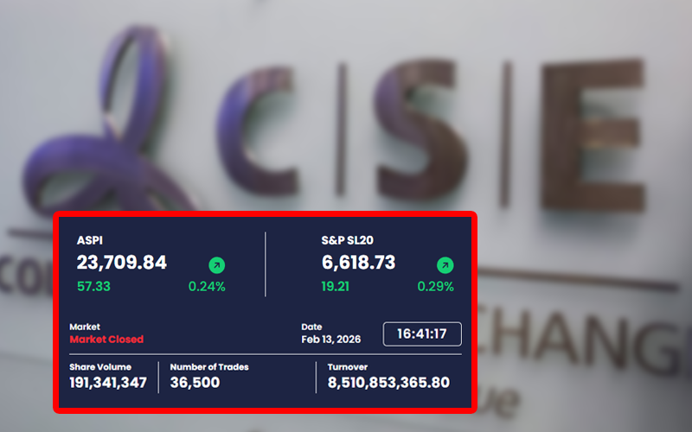Viewport: 692px width, 432px height.
Task: Click turnover figure 8,510,853,365.80
Action: pos(388,383)
